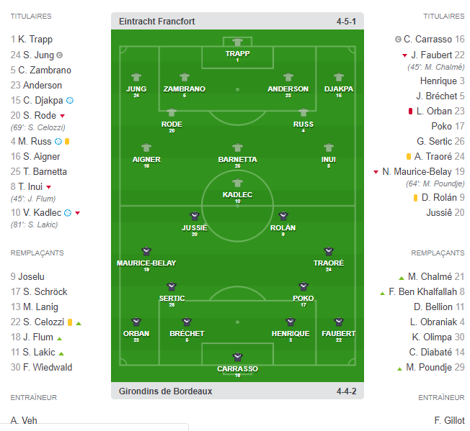Click the yellow card icon beside D. Rolán

click(415, 197)
